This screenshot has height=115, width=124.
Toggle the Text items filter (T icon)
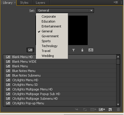[74, 50]
